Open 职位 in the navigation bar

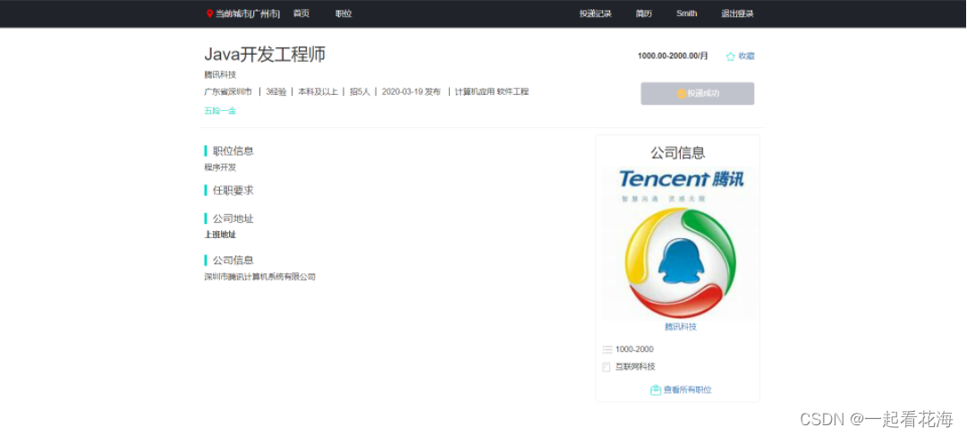[344, 13]
